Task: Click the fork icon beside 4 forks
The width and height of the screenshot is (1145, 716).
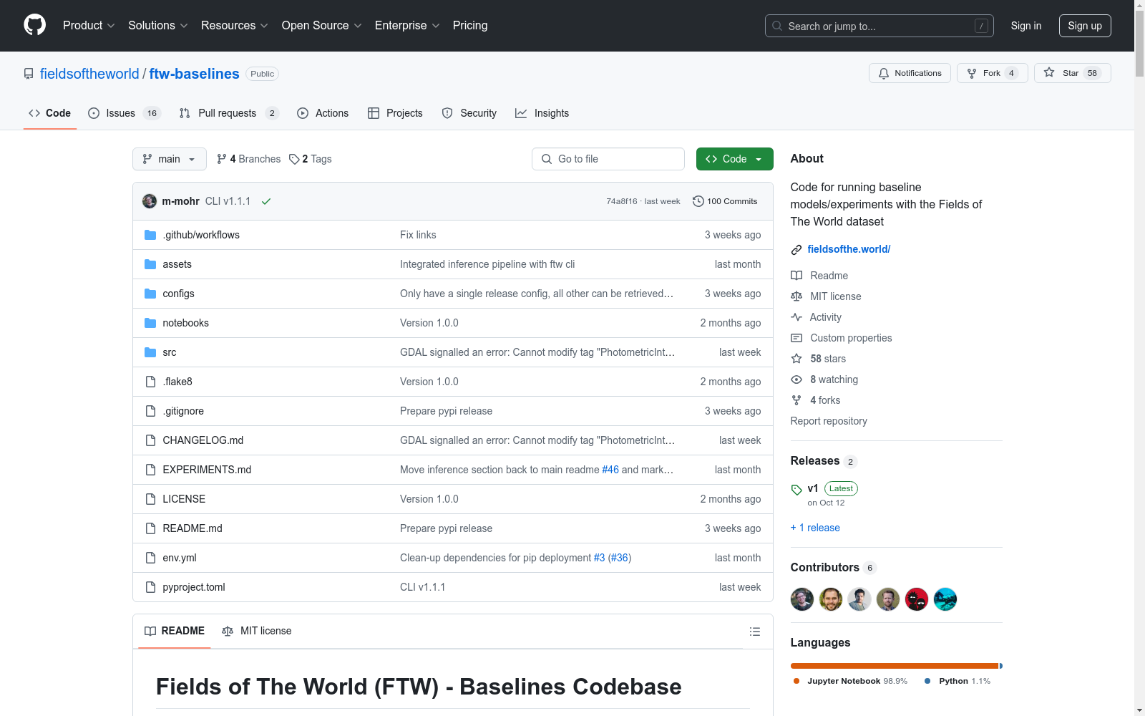Action: click(x=796, y=400)
